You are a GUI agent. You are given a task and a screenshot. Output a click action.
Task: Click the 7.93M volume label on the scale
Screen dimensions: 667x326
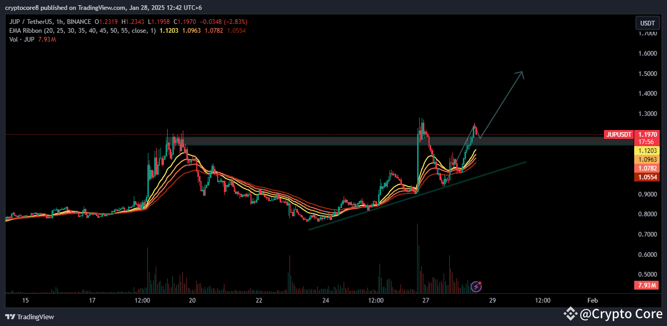[x=646, y=285]
